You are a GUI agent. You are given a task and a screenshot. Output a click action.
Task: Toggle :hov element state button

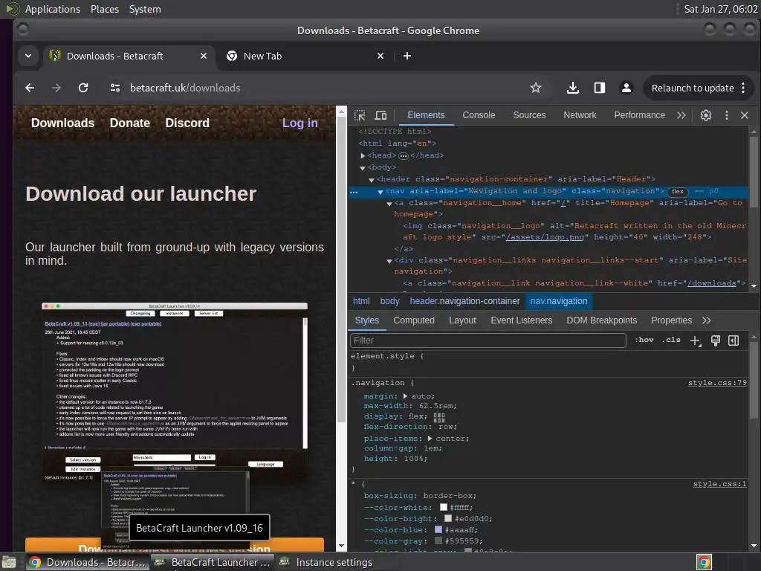644,341
